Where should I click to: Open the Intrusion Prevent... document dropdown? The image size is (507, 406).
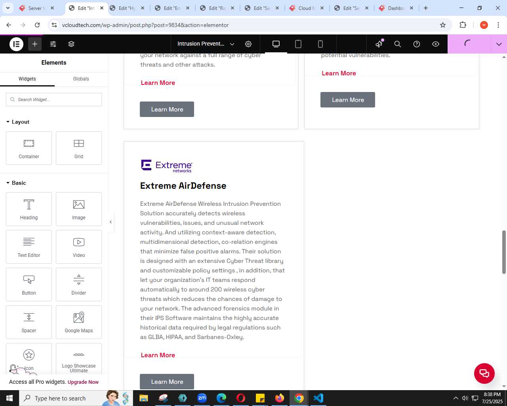206,44
